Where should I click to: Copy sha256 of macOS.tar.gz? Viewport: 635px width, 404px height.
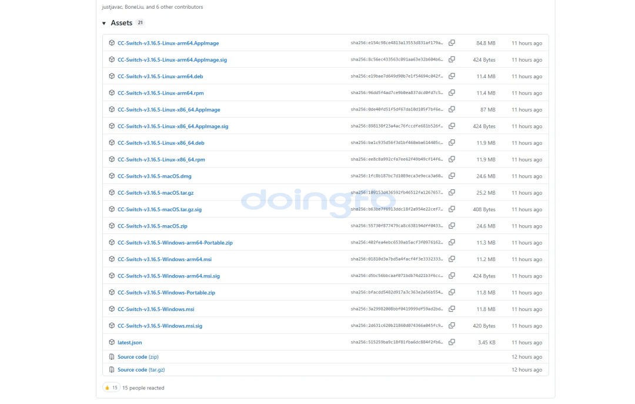click(x=452, y=192)
